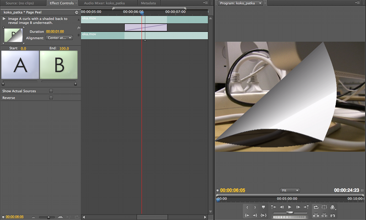Open the Audio Mixer: koko_patka tab

(104, 3)
